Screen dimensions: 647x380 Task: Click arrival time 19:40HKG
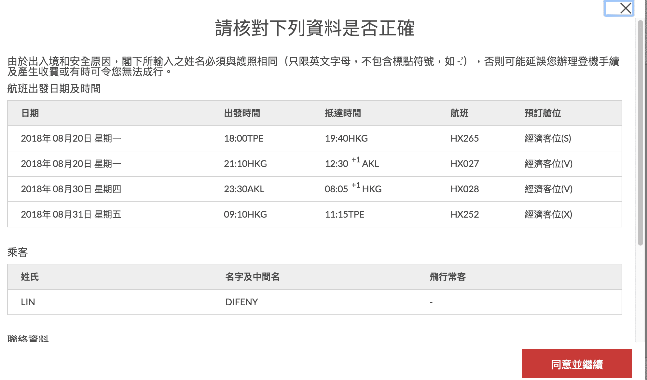[x=346, y=138]
